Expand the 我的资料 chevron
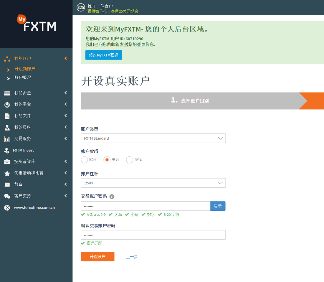The image size is (324, 282). [66, 127]
